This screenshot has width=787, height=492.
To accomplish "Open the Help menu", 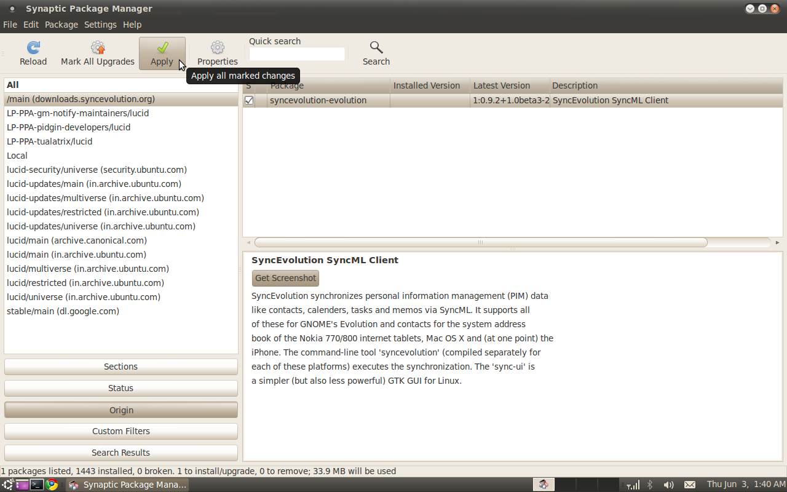I will pos(132,25).
